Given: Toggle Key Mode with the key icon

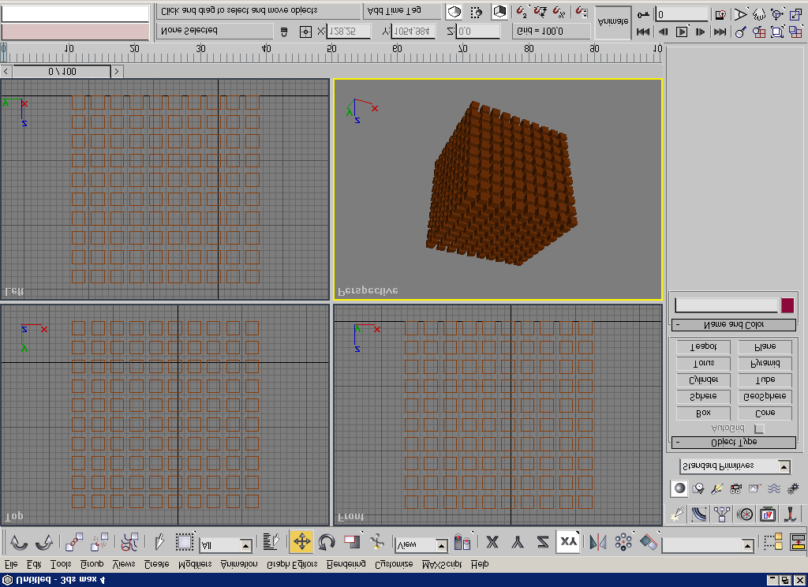Looking at the screenshot, I should tap(643, 14).
